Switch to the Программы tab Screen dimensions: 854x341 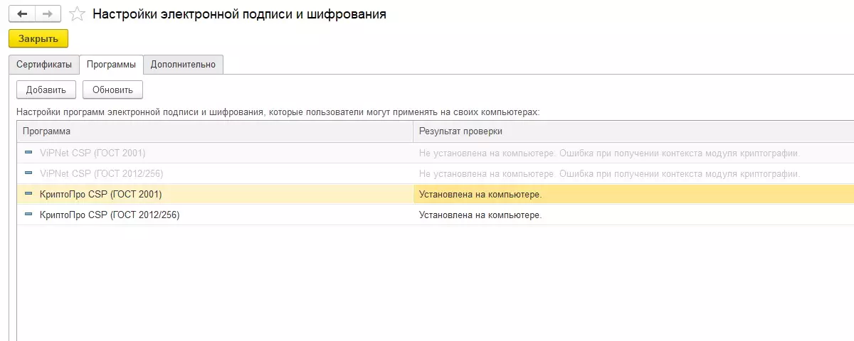111,65
